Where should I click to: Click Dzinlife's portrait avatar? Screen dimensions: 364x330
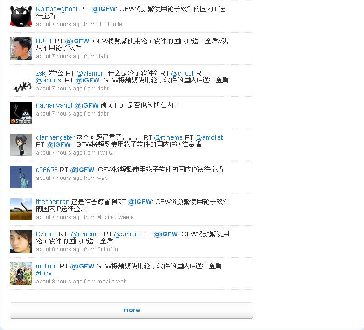(x=21, y=241)
